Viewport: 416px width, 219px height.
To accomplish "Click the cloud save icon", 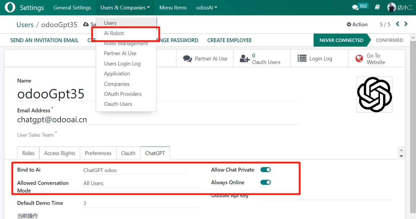I will click(x=86, y=24).
